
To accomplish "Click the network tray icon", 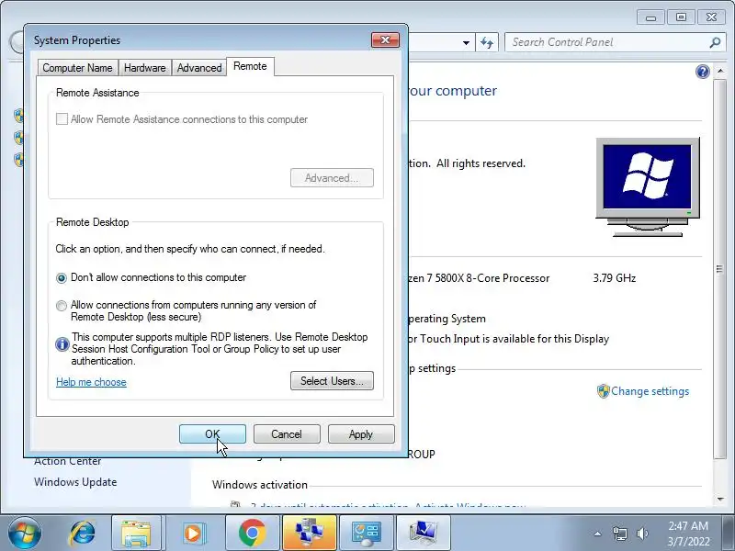I will click(x=619, y=534).
